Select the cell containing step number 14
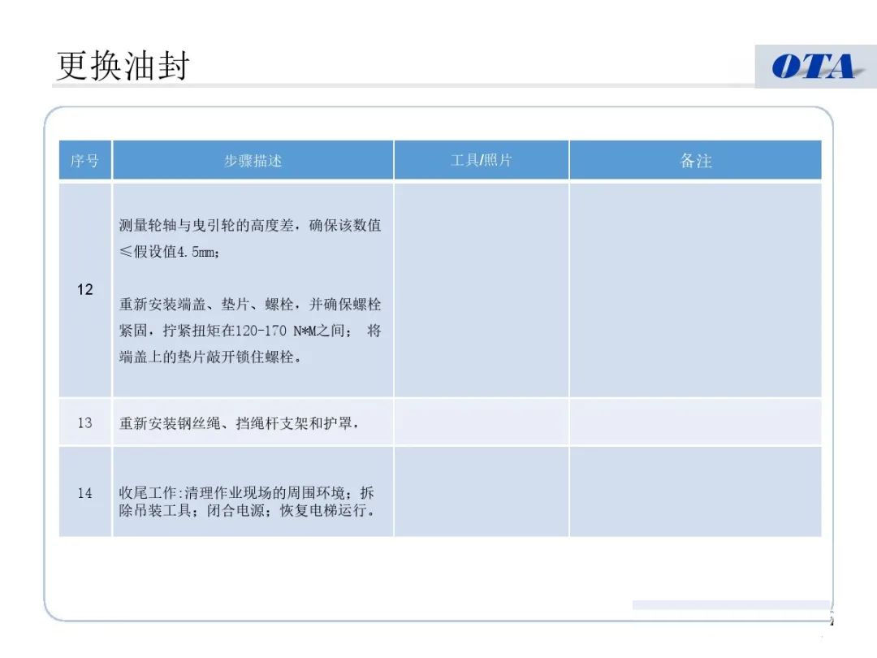Screen dimensions: 877x658 pyautogui.click(x=85, y=493)
